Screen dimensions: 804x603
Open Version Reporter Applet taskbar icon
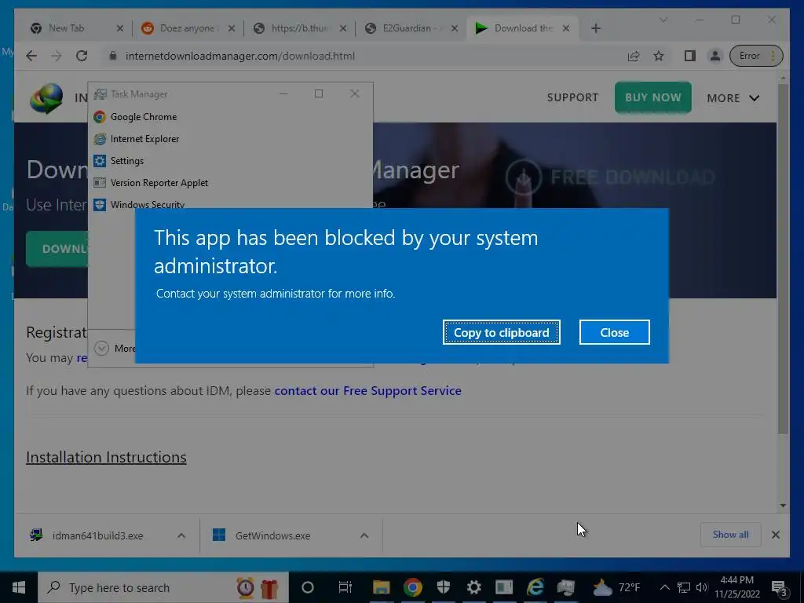tap(504, 587)
